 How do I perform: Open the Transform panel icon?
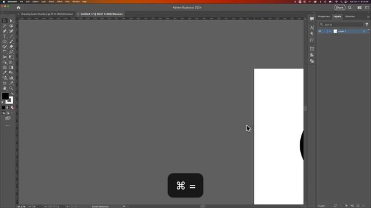pos(312,49)
